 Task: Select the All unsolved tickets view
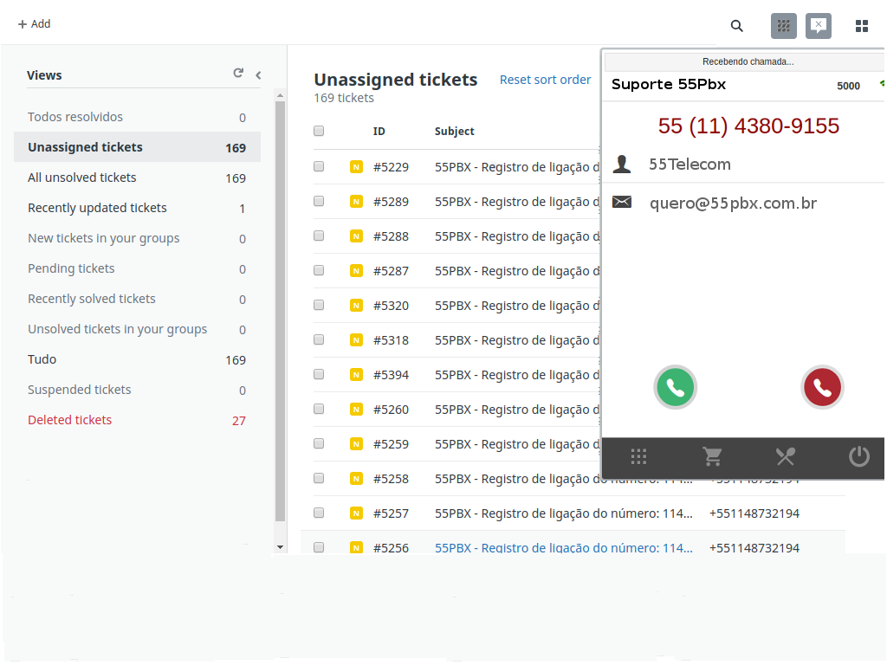[x=82, y=178]
